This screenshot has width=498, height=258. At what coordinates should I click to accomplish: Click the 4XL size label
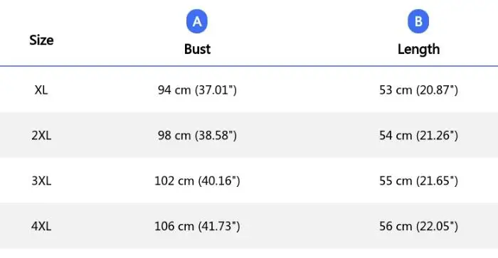tap(41, 226)
